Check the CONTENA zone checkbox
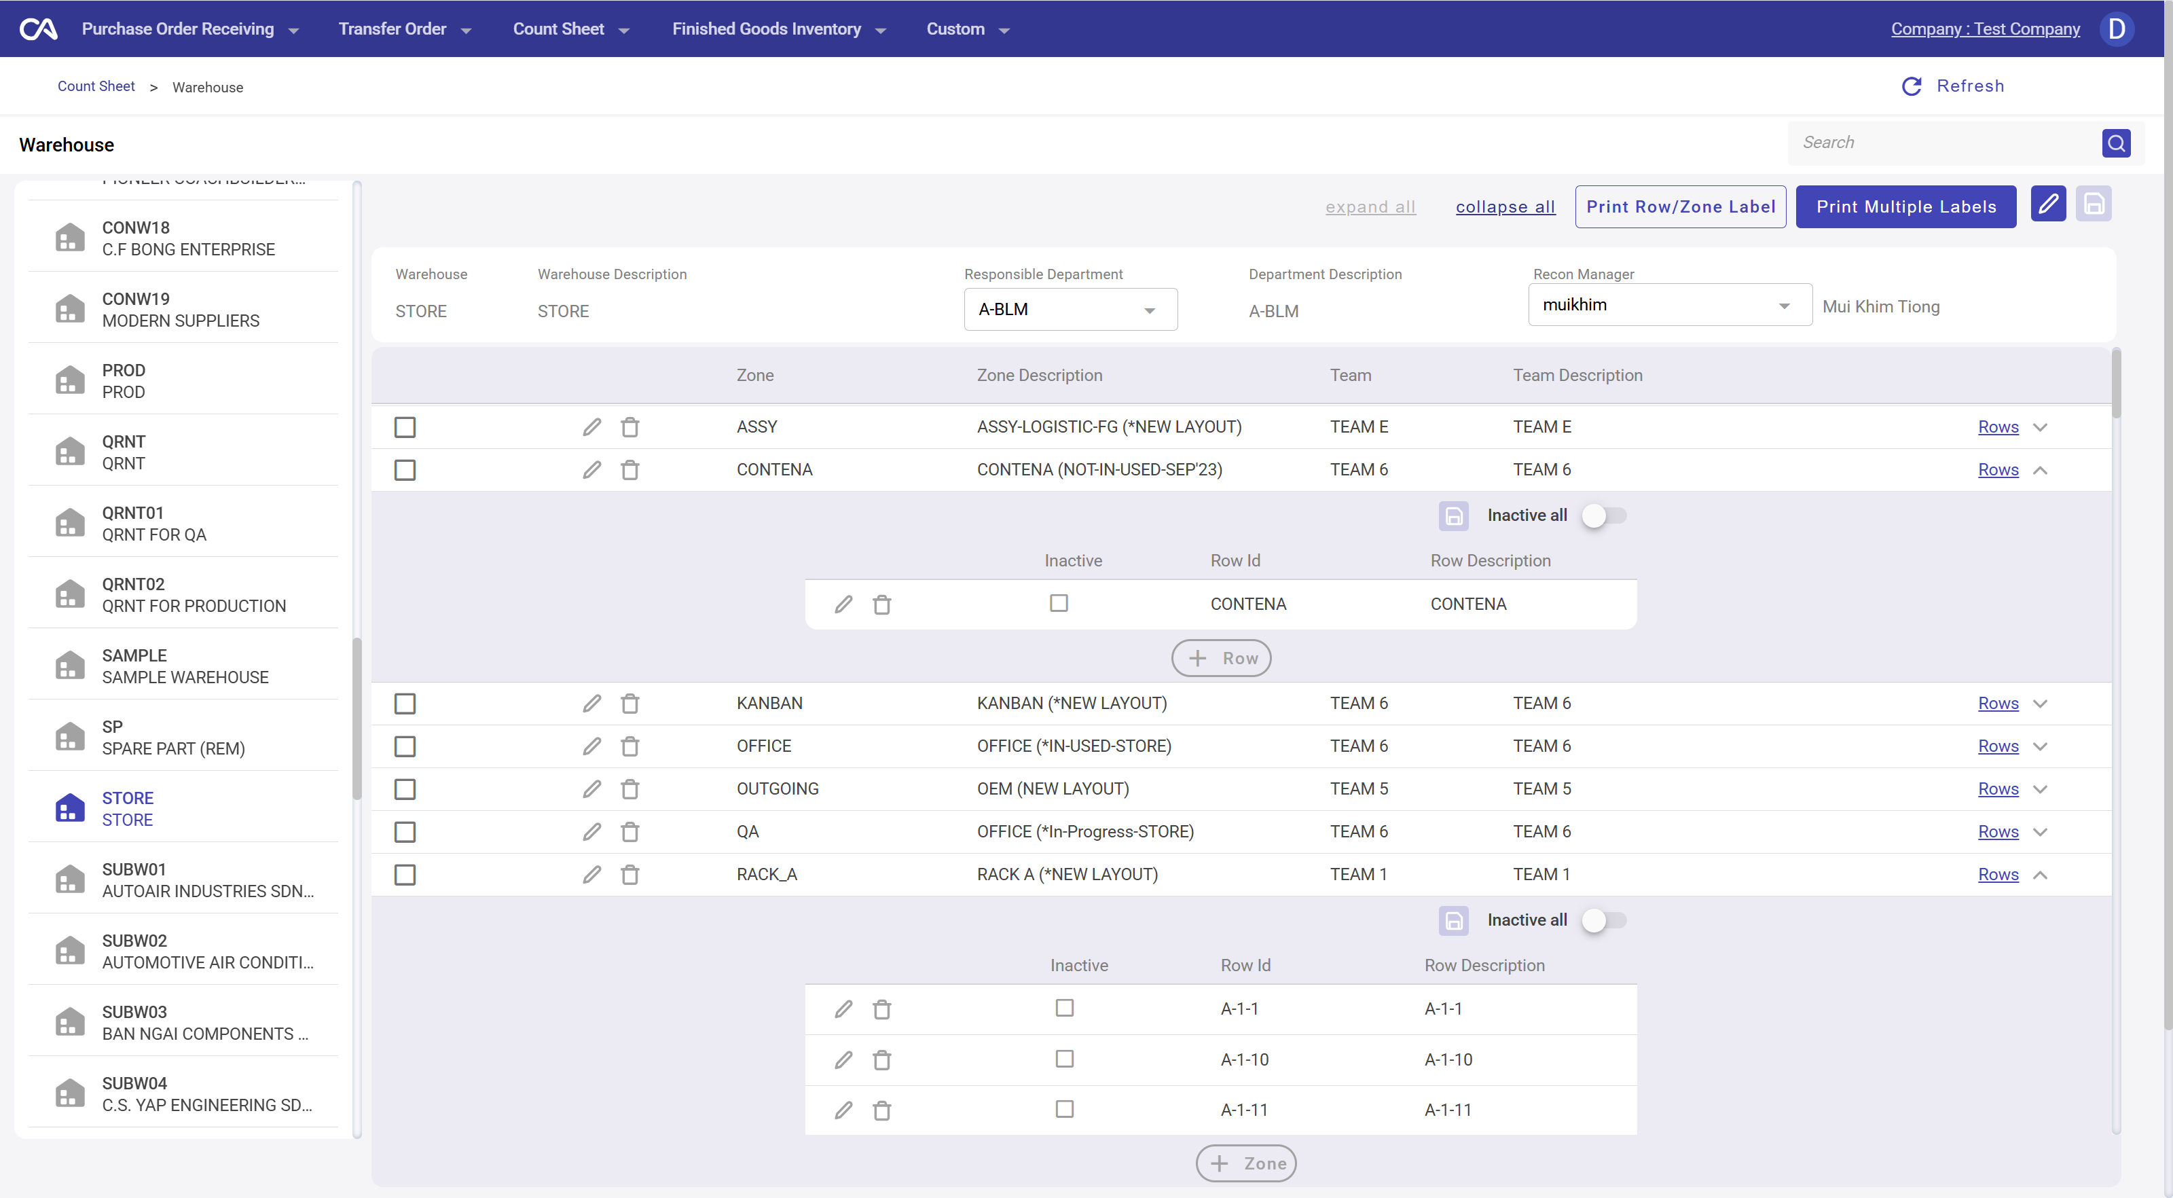Viewport: 2173px width, 1198px height. point(405,470)
